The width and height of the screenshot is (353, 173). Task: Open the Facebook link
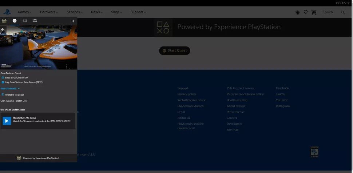[x=282, y=88]
